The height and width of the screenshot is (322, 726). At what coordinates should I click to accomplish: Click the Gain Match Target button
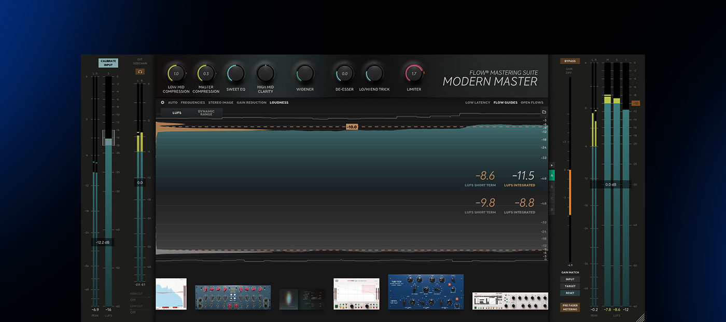(570, 286)
